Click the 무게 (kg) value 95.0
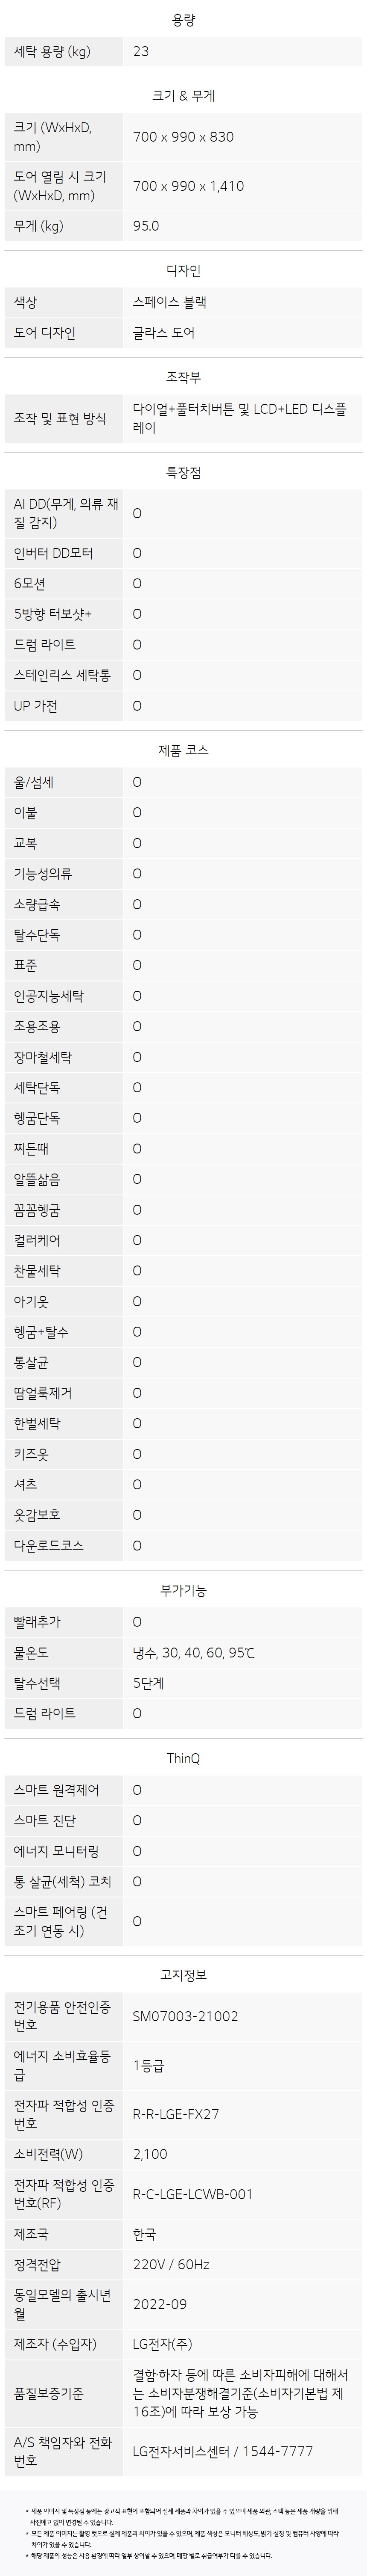The height and width of the screenshot is (2576, 367). coord(146,226)
